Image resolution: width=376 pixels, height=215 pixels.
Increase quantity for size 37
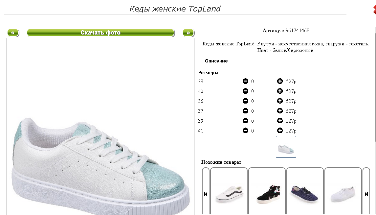click(x=280, y=111)
